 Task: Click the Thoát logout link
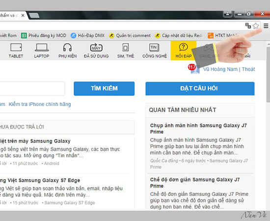pos(248,69)
